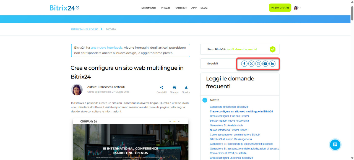Click the Scarica download icon

click(x=186, y=87)
